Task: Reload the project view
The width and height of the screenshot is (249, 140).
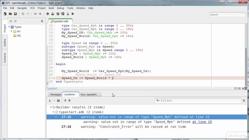Action: pos(11,21)
